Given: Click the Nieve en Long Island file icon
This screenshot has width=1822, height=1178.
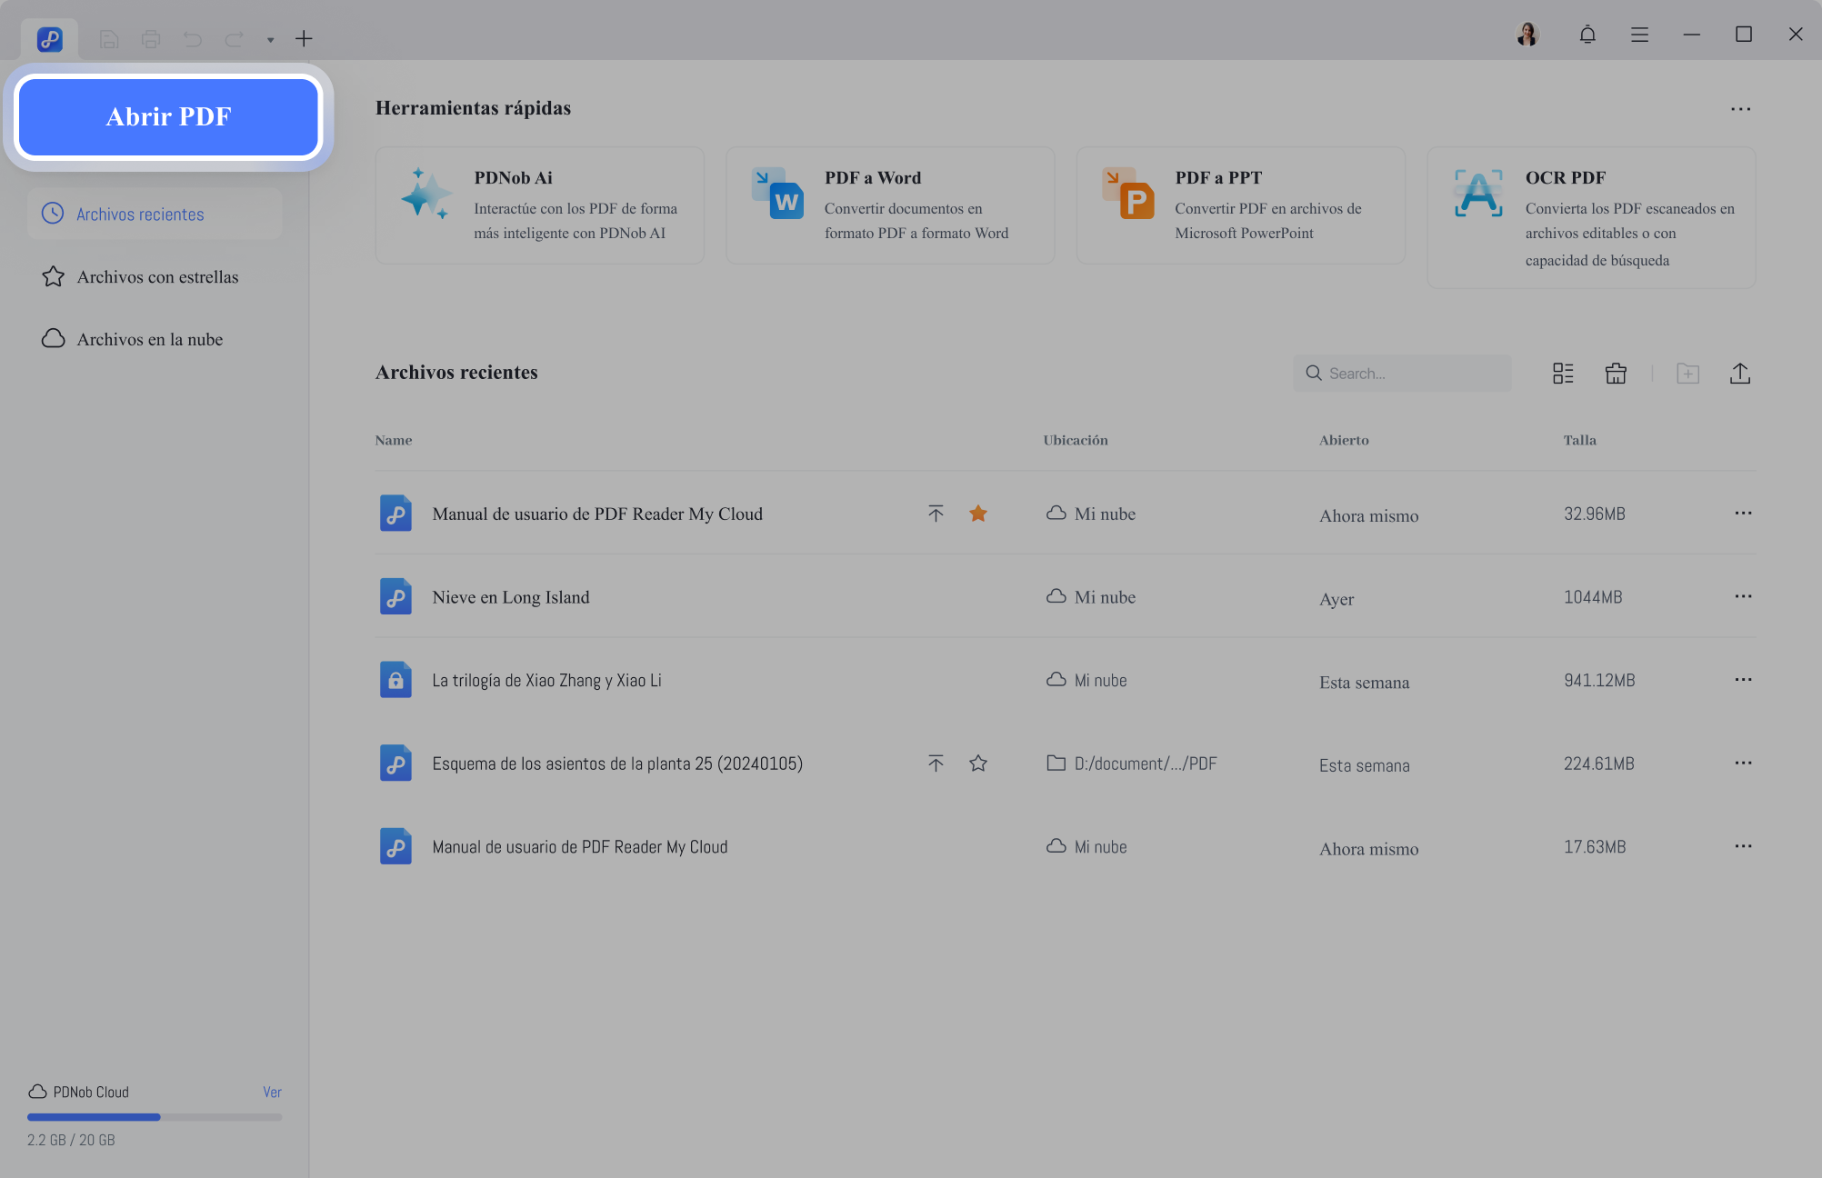Looking at the screenshot, I should 395,597.
